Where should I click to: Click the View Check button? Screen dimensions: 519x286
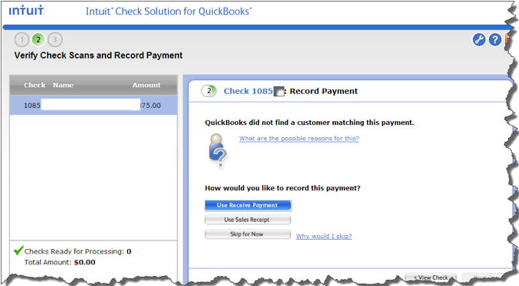click(x=430, y=278)
